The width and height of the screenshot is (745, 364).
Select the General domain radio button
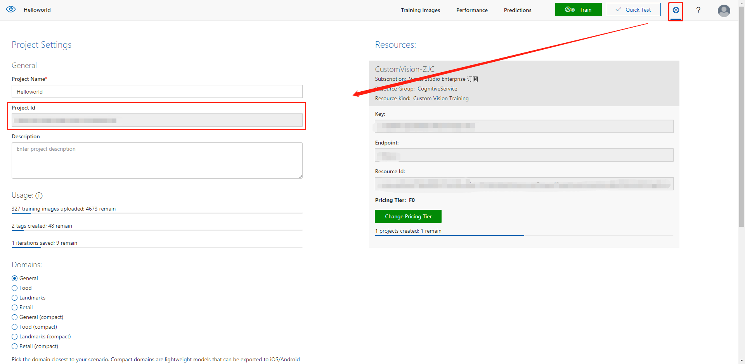pos(15,278)
